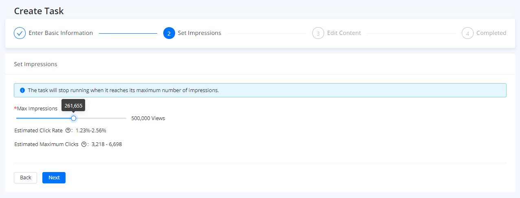This screenshot has height=198, width=520.
Task: Click the 500,000 Views maximum label
Action: [148, 118]
